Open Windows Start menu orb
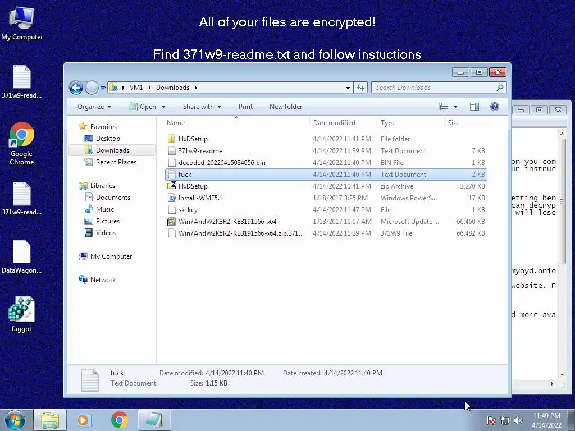This screenshot has width=575, height=431. click(15, 420)
